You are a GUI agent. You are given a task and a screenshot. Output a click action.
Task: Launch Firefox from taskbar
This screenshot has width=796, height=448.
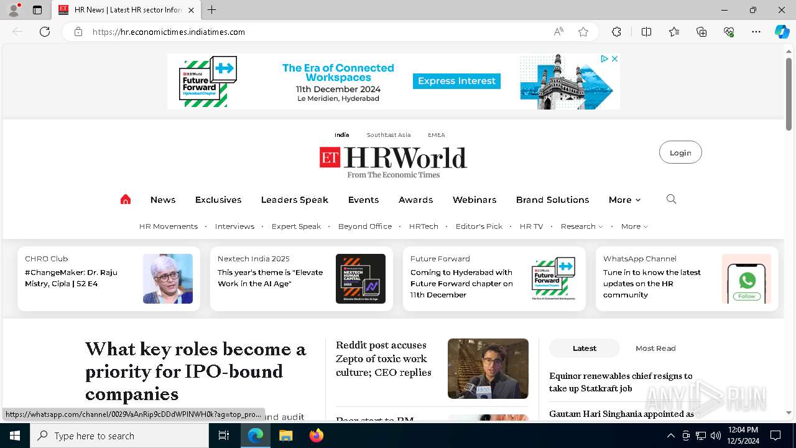317,436
